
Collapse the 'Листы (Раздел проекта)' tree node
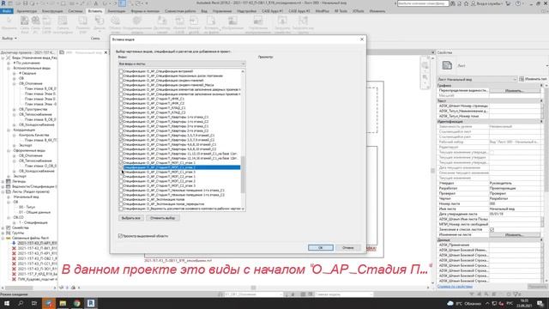[3, 191]
